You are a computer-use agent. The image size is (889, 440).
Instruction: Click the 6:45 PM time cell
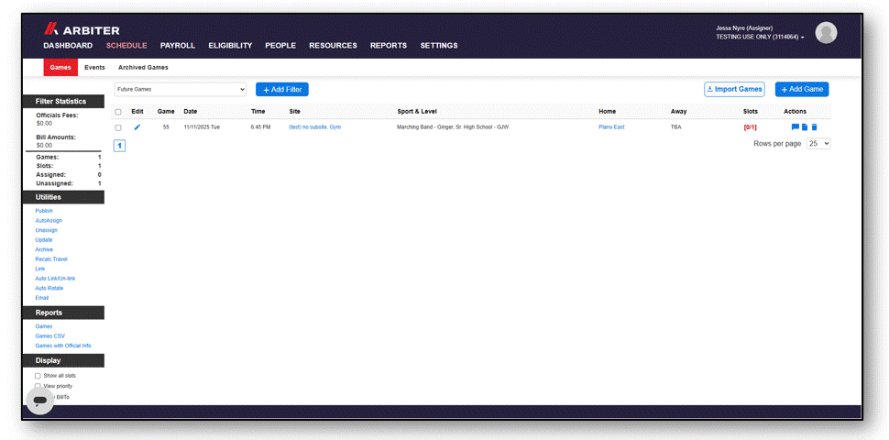tap(261, 127)
